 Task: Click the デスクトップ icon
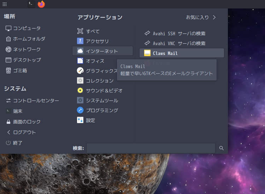point(8,60)
